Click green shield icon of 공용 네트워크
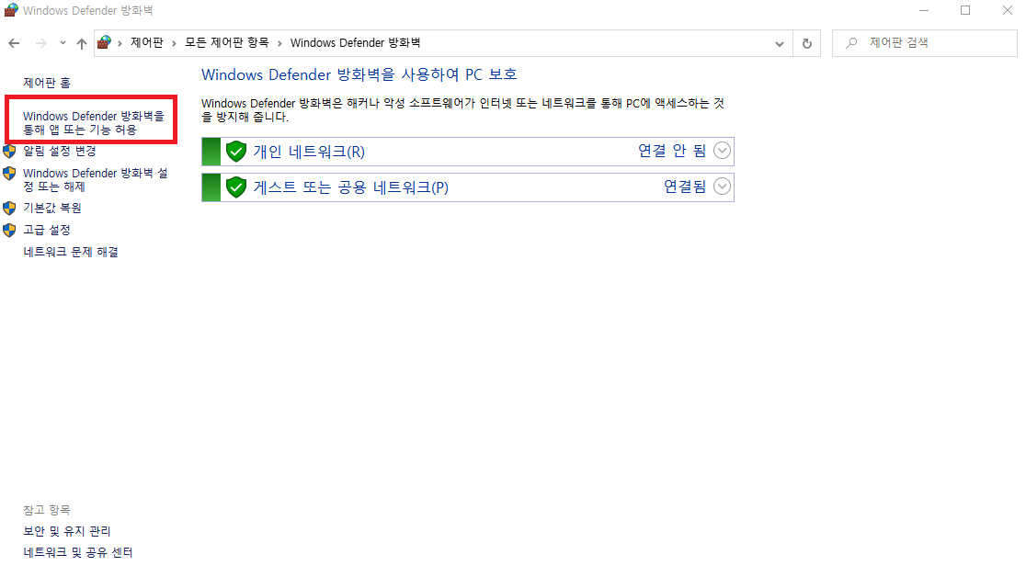 [235, 187]
